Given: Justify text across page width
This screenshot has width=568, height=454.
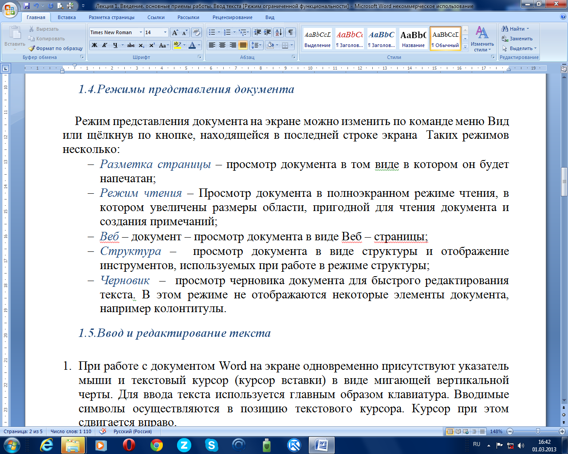Looking at the screenshot, I should (x=243, y=45).
